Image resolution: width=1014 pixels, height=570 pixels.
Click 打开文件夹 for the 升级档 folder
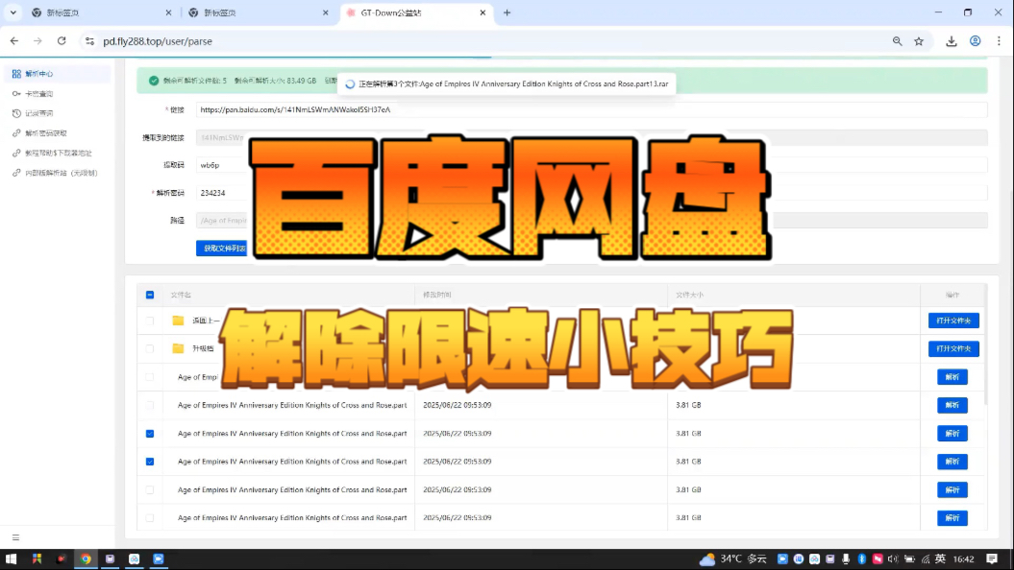[x=953, y=348]
